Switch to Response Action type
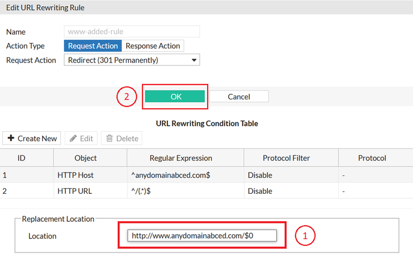Viewport: 413px width, 257px height. pos(153,46)
